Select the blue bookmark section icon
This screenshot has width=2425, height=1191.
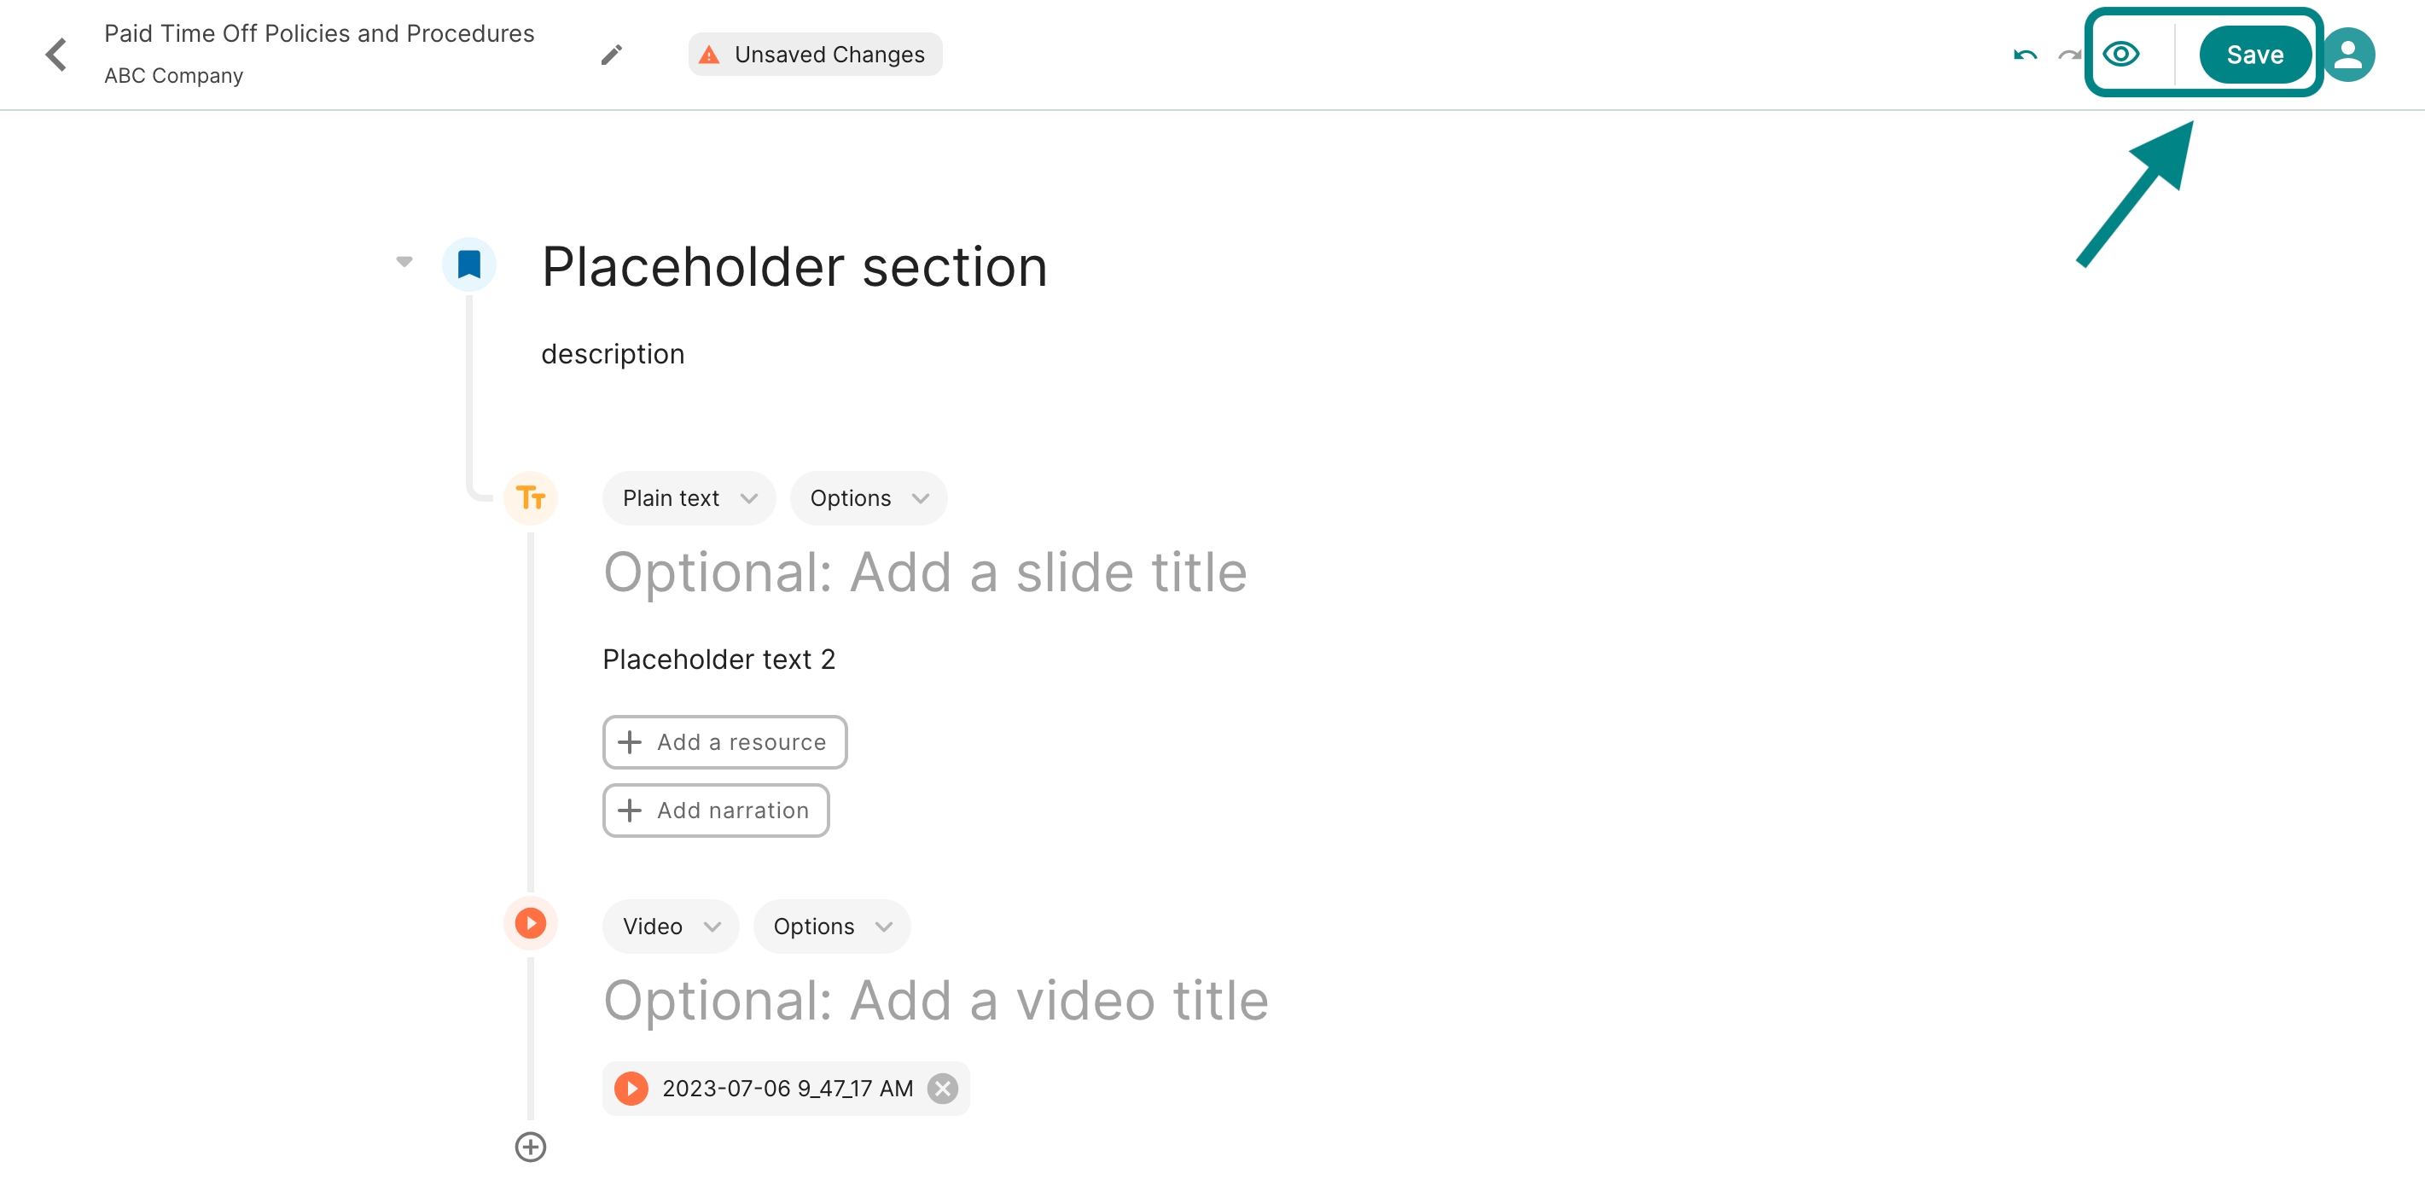[x=468, y=264]
